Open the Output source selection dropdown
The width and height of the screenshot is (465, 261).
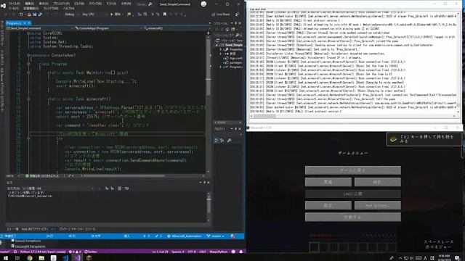point(58,188)
